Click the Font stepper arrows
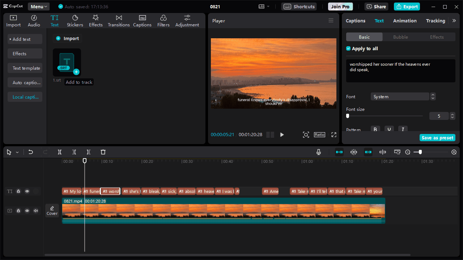The image size is (463, 260). coord(433,96)
